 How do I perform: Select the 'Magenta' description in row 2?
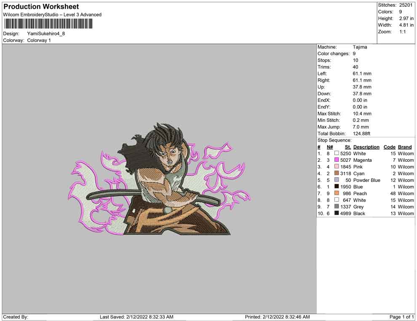click(x=363, y=160)
